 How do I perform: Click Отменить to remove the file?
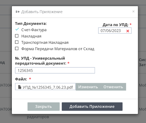113,87
